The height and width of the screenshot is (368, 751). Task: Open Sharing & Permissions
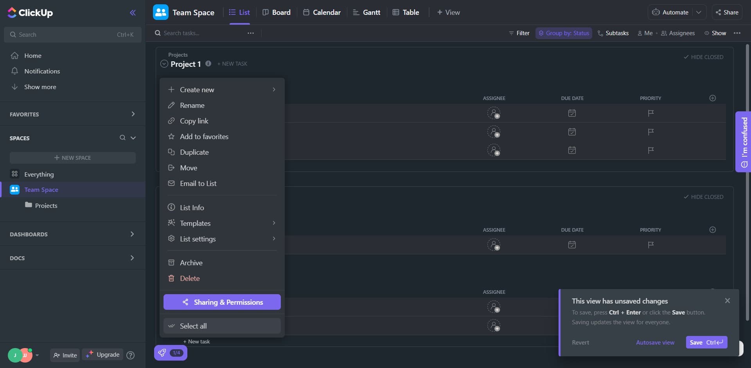coord(222,302)
